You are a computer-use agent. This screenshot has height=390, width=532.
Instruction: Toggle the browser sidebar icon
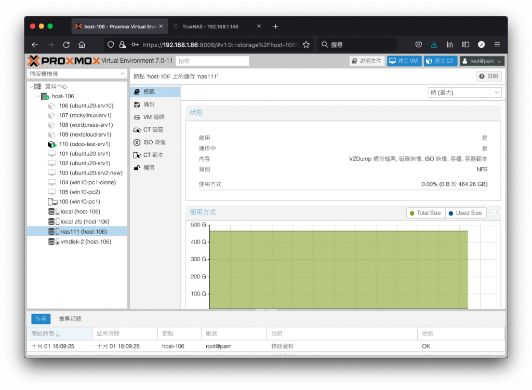coord(465,45)
